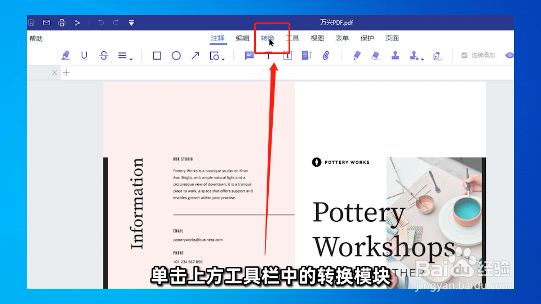Click the rotated Information heading

(137, 203)
